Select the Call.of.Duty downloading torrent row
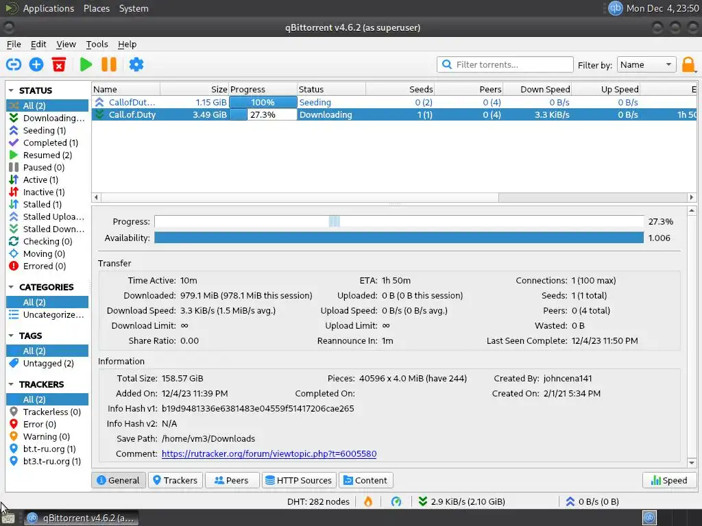This screenshot has width=702, height=526. click(394, 114)
